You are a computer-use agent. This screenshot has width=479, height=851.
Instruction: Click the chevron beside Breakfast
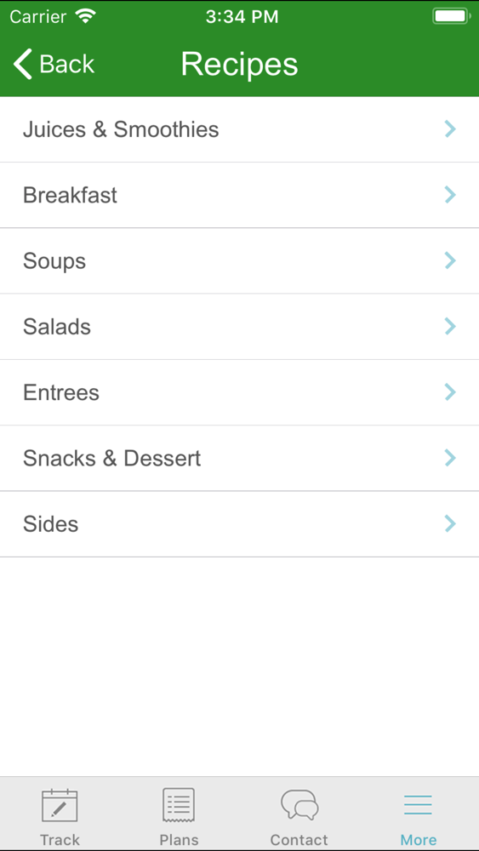tap(450, 195)
